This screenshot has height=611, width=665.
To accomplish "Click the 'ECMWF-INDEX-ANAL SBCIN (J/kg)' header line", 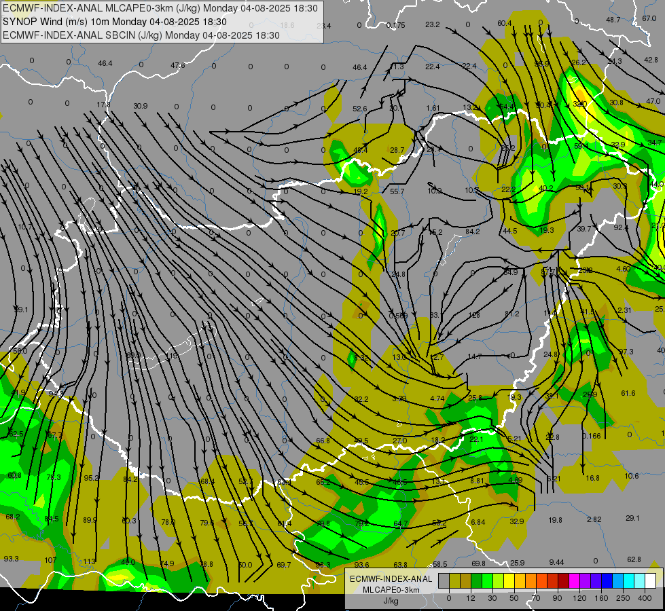I will coord(141,35).
